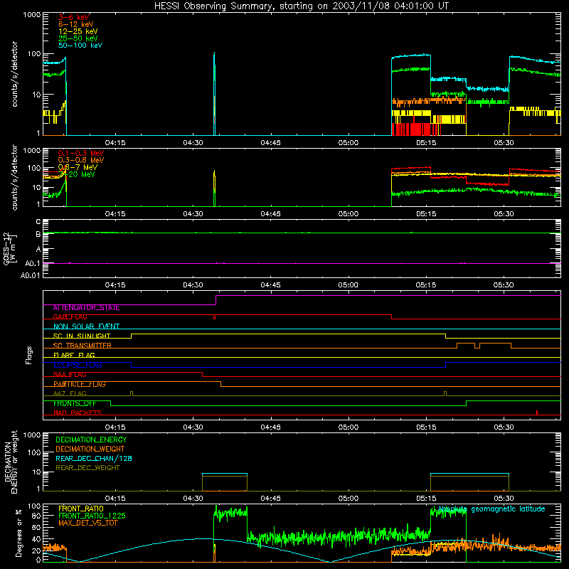Click the REAR_DEC_WEIGHT legend label
Image resolution: width=569 pixels, height=569 pixels.
tap(87, 468)
